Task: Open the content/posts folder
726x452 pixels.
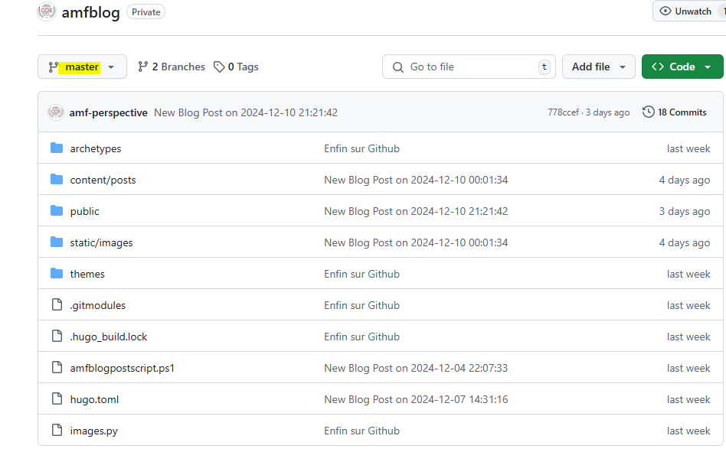Action: 103,180
